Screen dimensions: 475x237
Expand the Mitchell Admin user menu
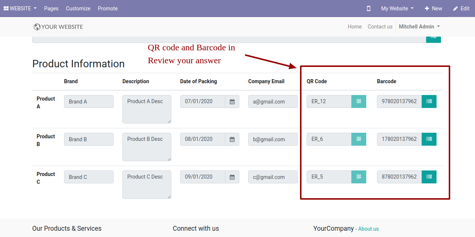click(419, 27)
